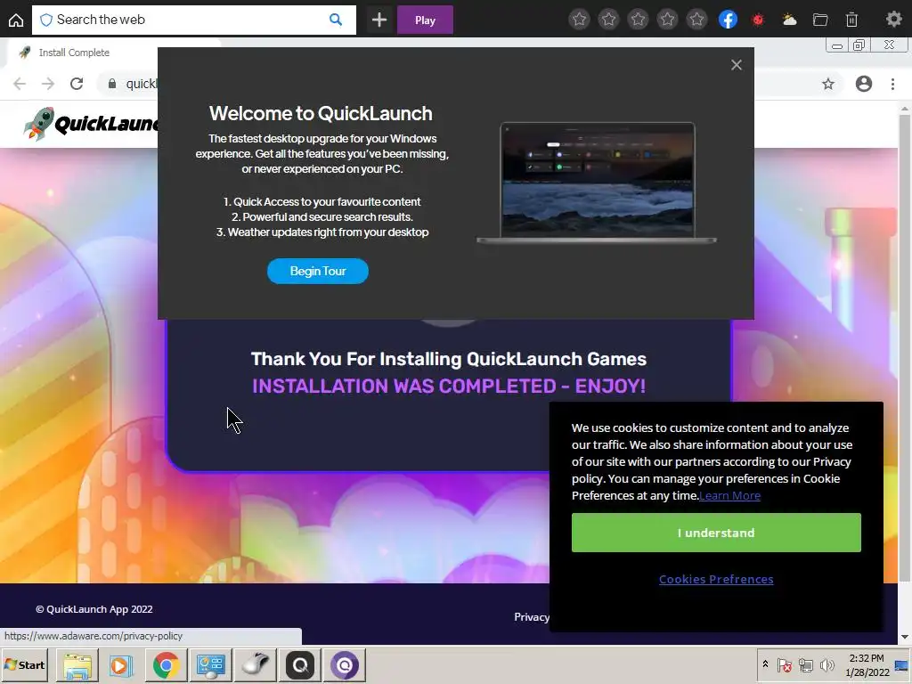Open the purple Q taskbar icon

coord(345,665)
